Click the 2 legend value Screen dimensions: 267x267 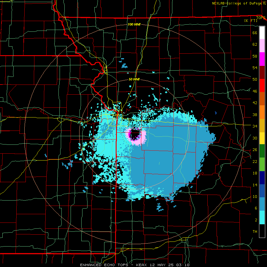pyautogui.click(x=256, y=220)
